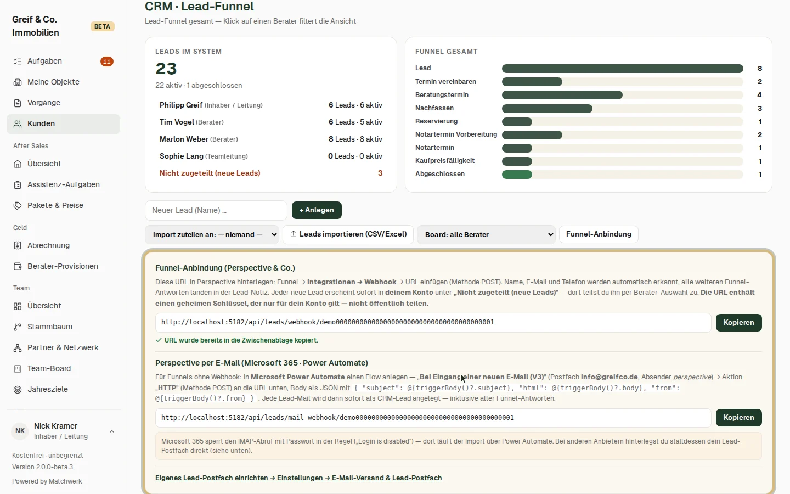This screenshot has width=790, height=494.
Task: Click the NK user avatar
Action: click(x=20, y=431)
